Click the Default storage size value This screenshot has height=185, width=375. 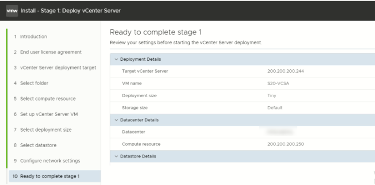point(275,108)
